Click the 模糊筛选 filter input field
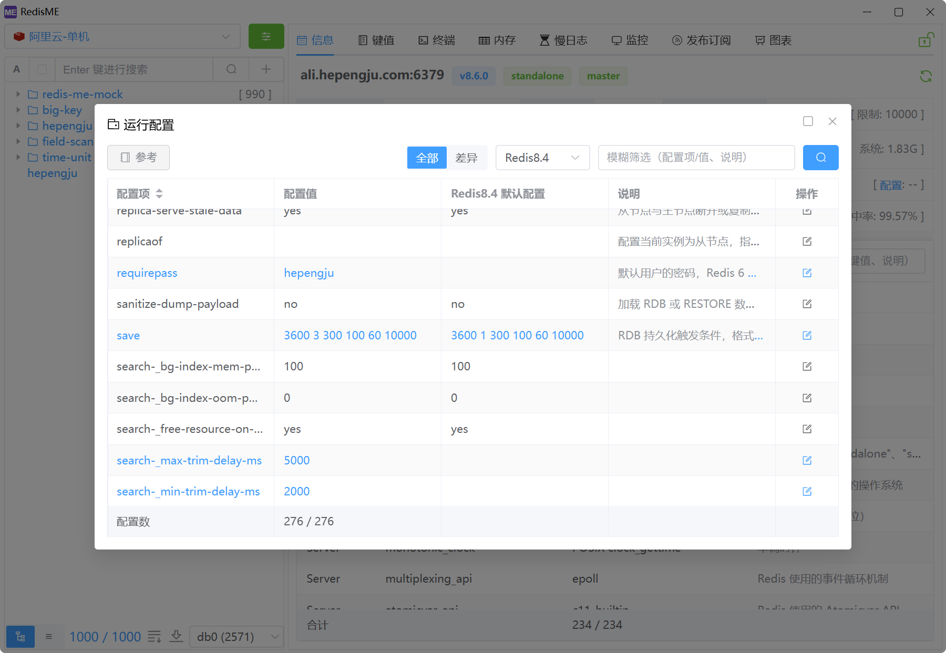The width and height of the screenshot is (946, 653). [x=696, y=158]
